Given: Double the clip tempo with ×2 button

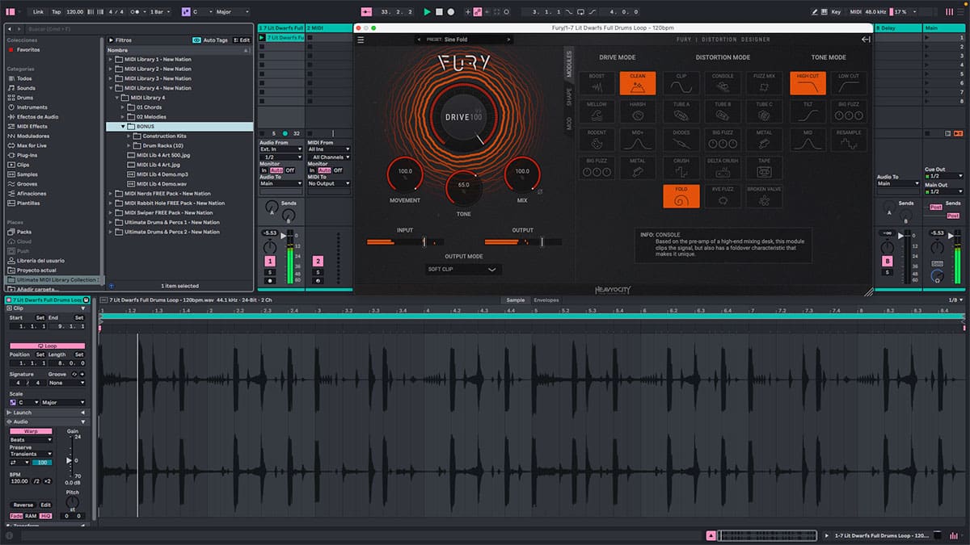Looking at the screenshot, I should pyautogui.click(x=48, y=480).
